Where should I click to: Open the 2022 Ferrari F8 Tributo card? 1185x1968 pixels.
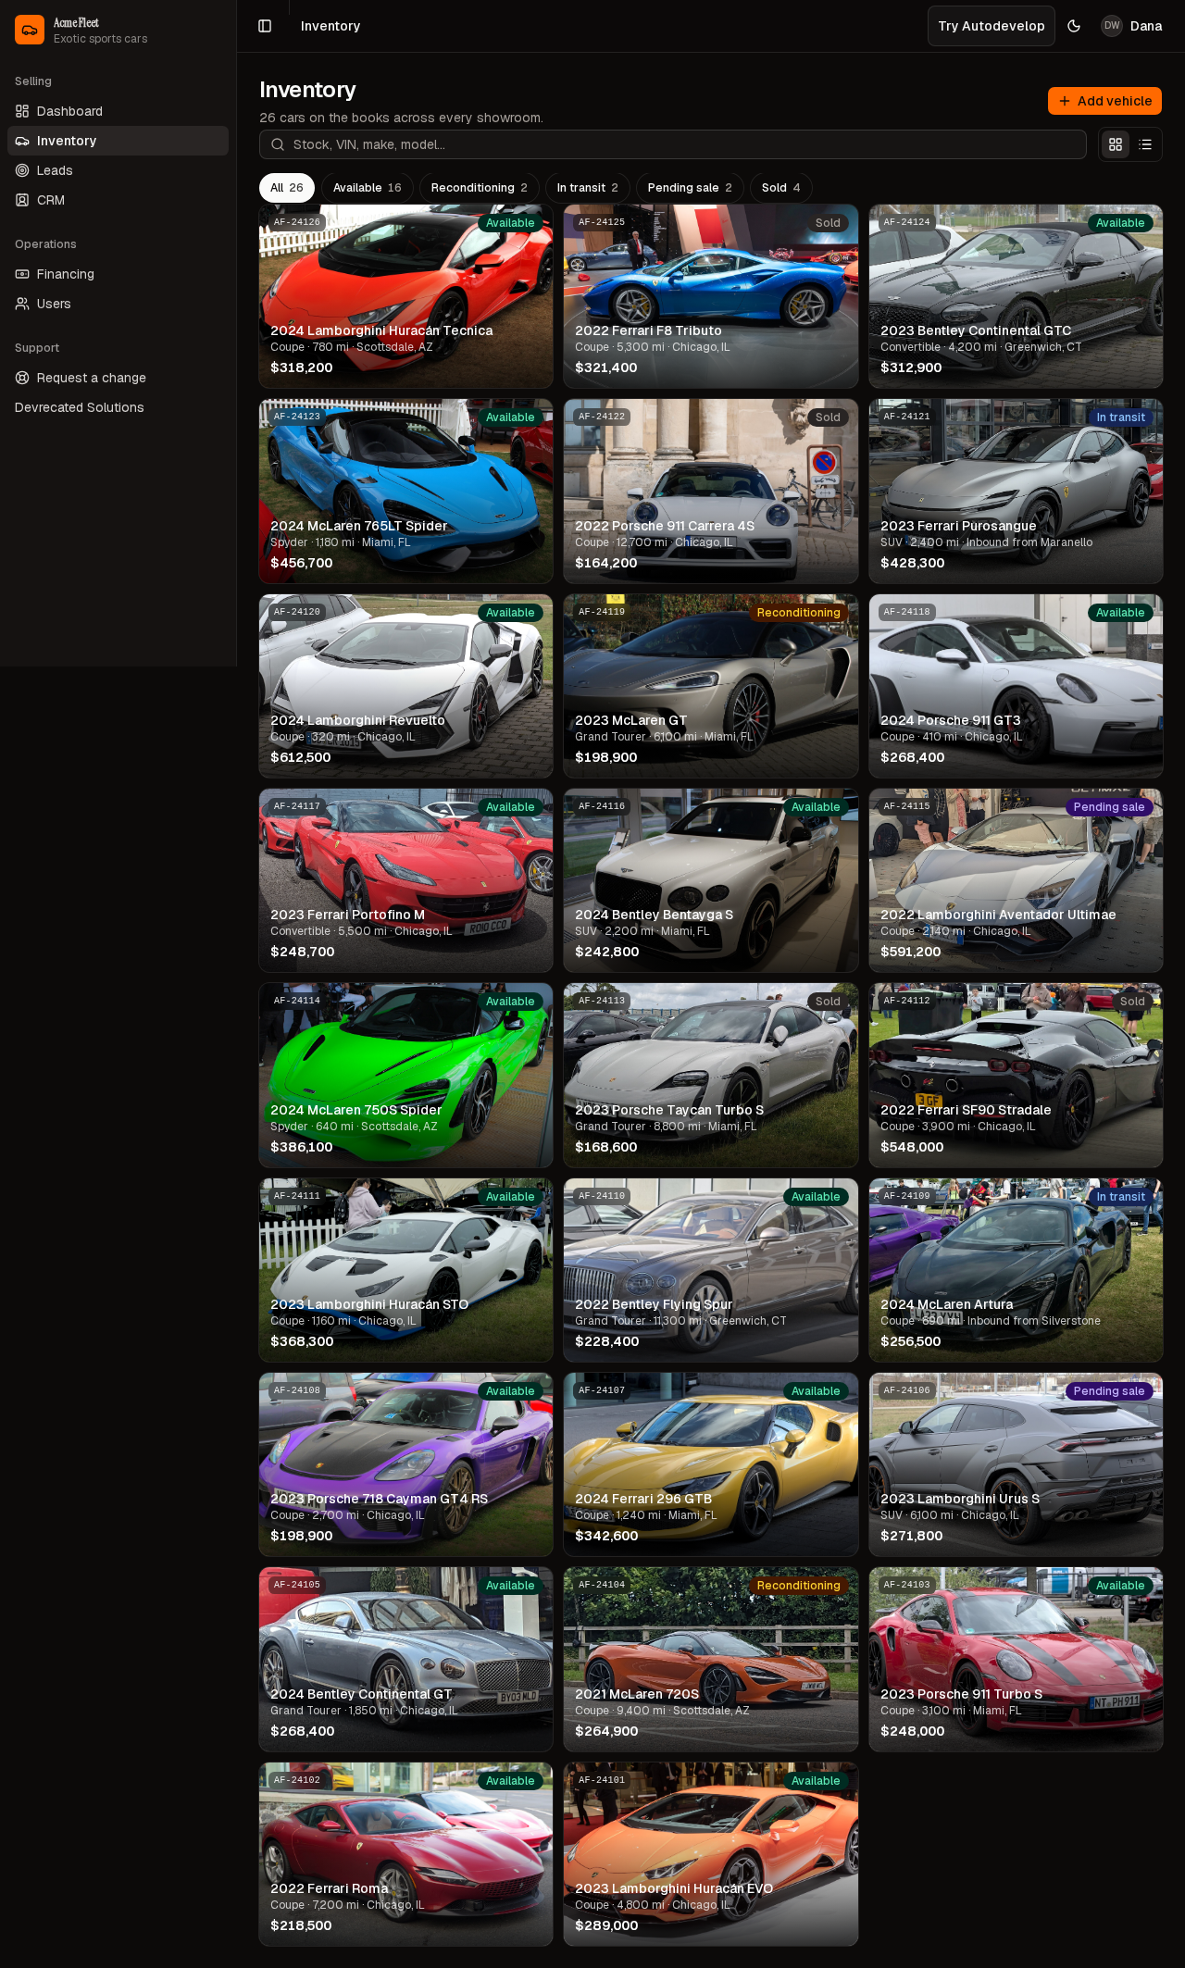[x=711, y=296]
